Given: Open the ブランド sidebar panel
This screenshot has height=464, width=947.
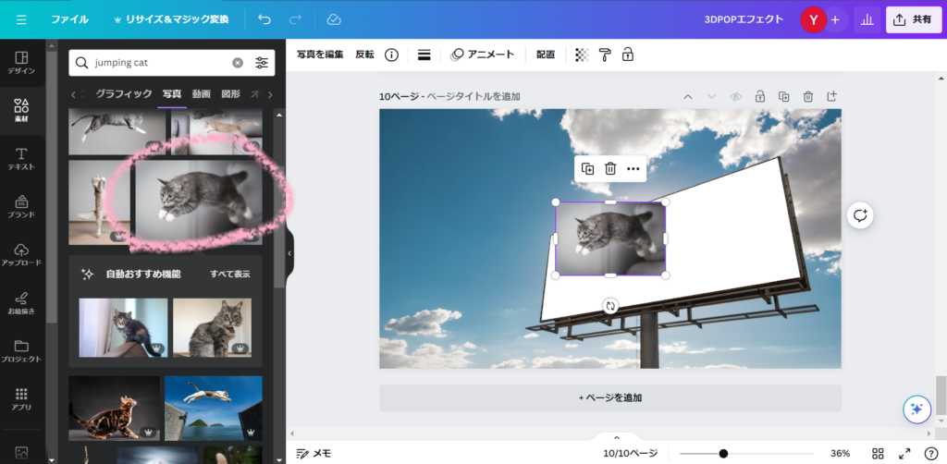Looking at the screenshot, I should point(21,206).
